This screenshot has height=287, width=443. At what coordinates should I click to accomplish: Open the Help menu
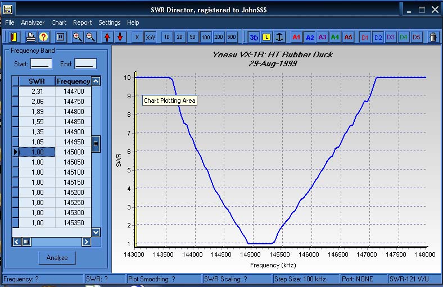(133, 22)
